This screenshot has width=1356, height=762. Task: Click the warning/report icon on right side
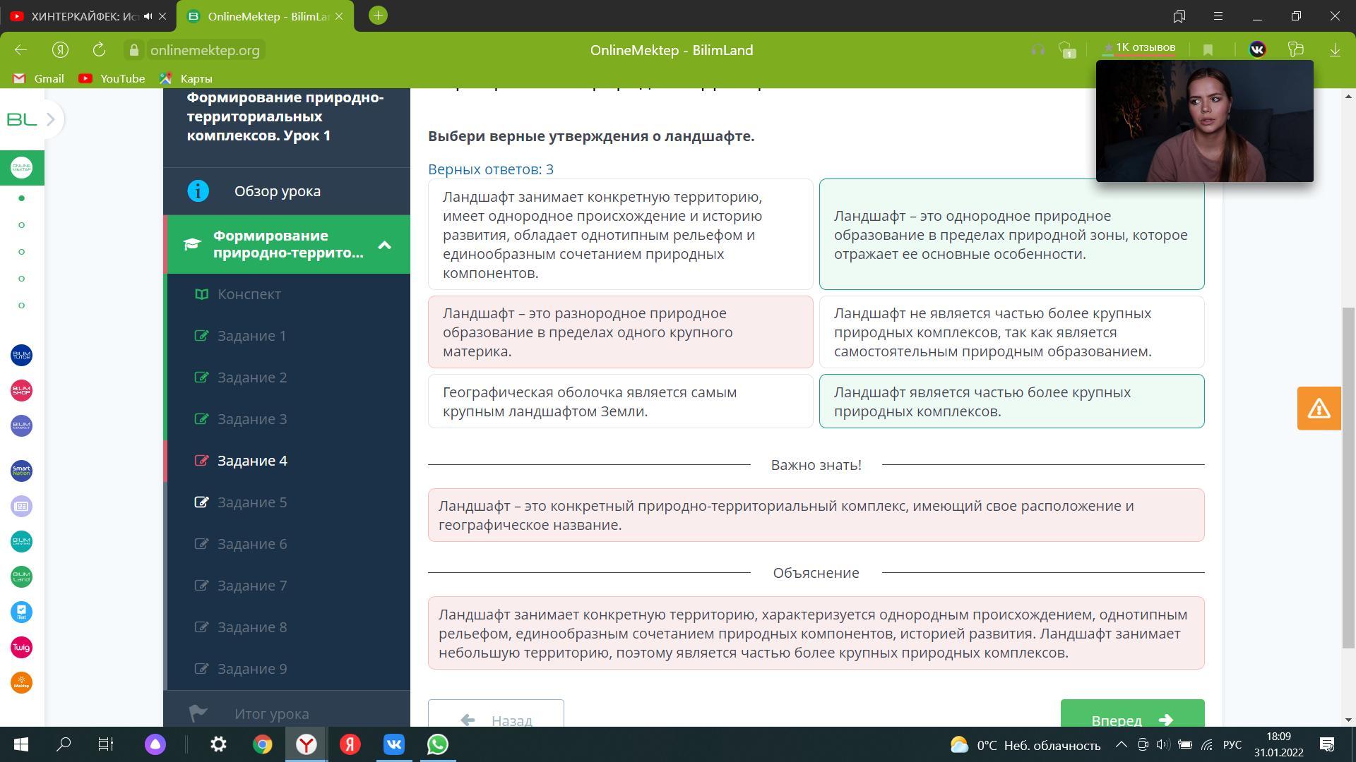click(1321, 408)
